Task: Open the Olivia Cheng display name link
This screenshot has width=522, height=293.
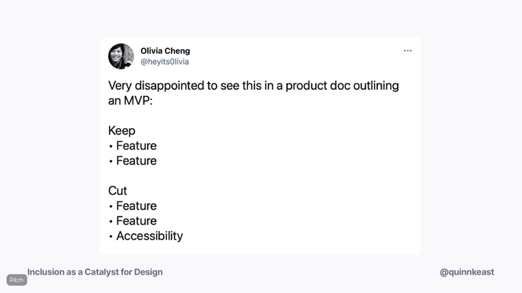Action: point(165,51)
